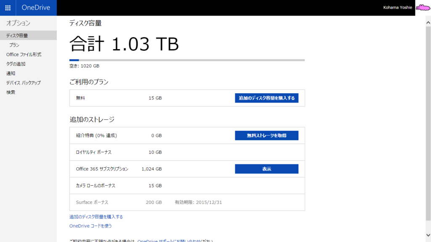Open Kohama Yoshie account name

click(x=397, y=8)
